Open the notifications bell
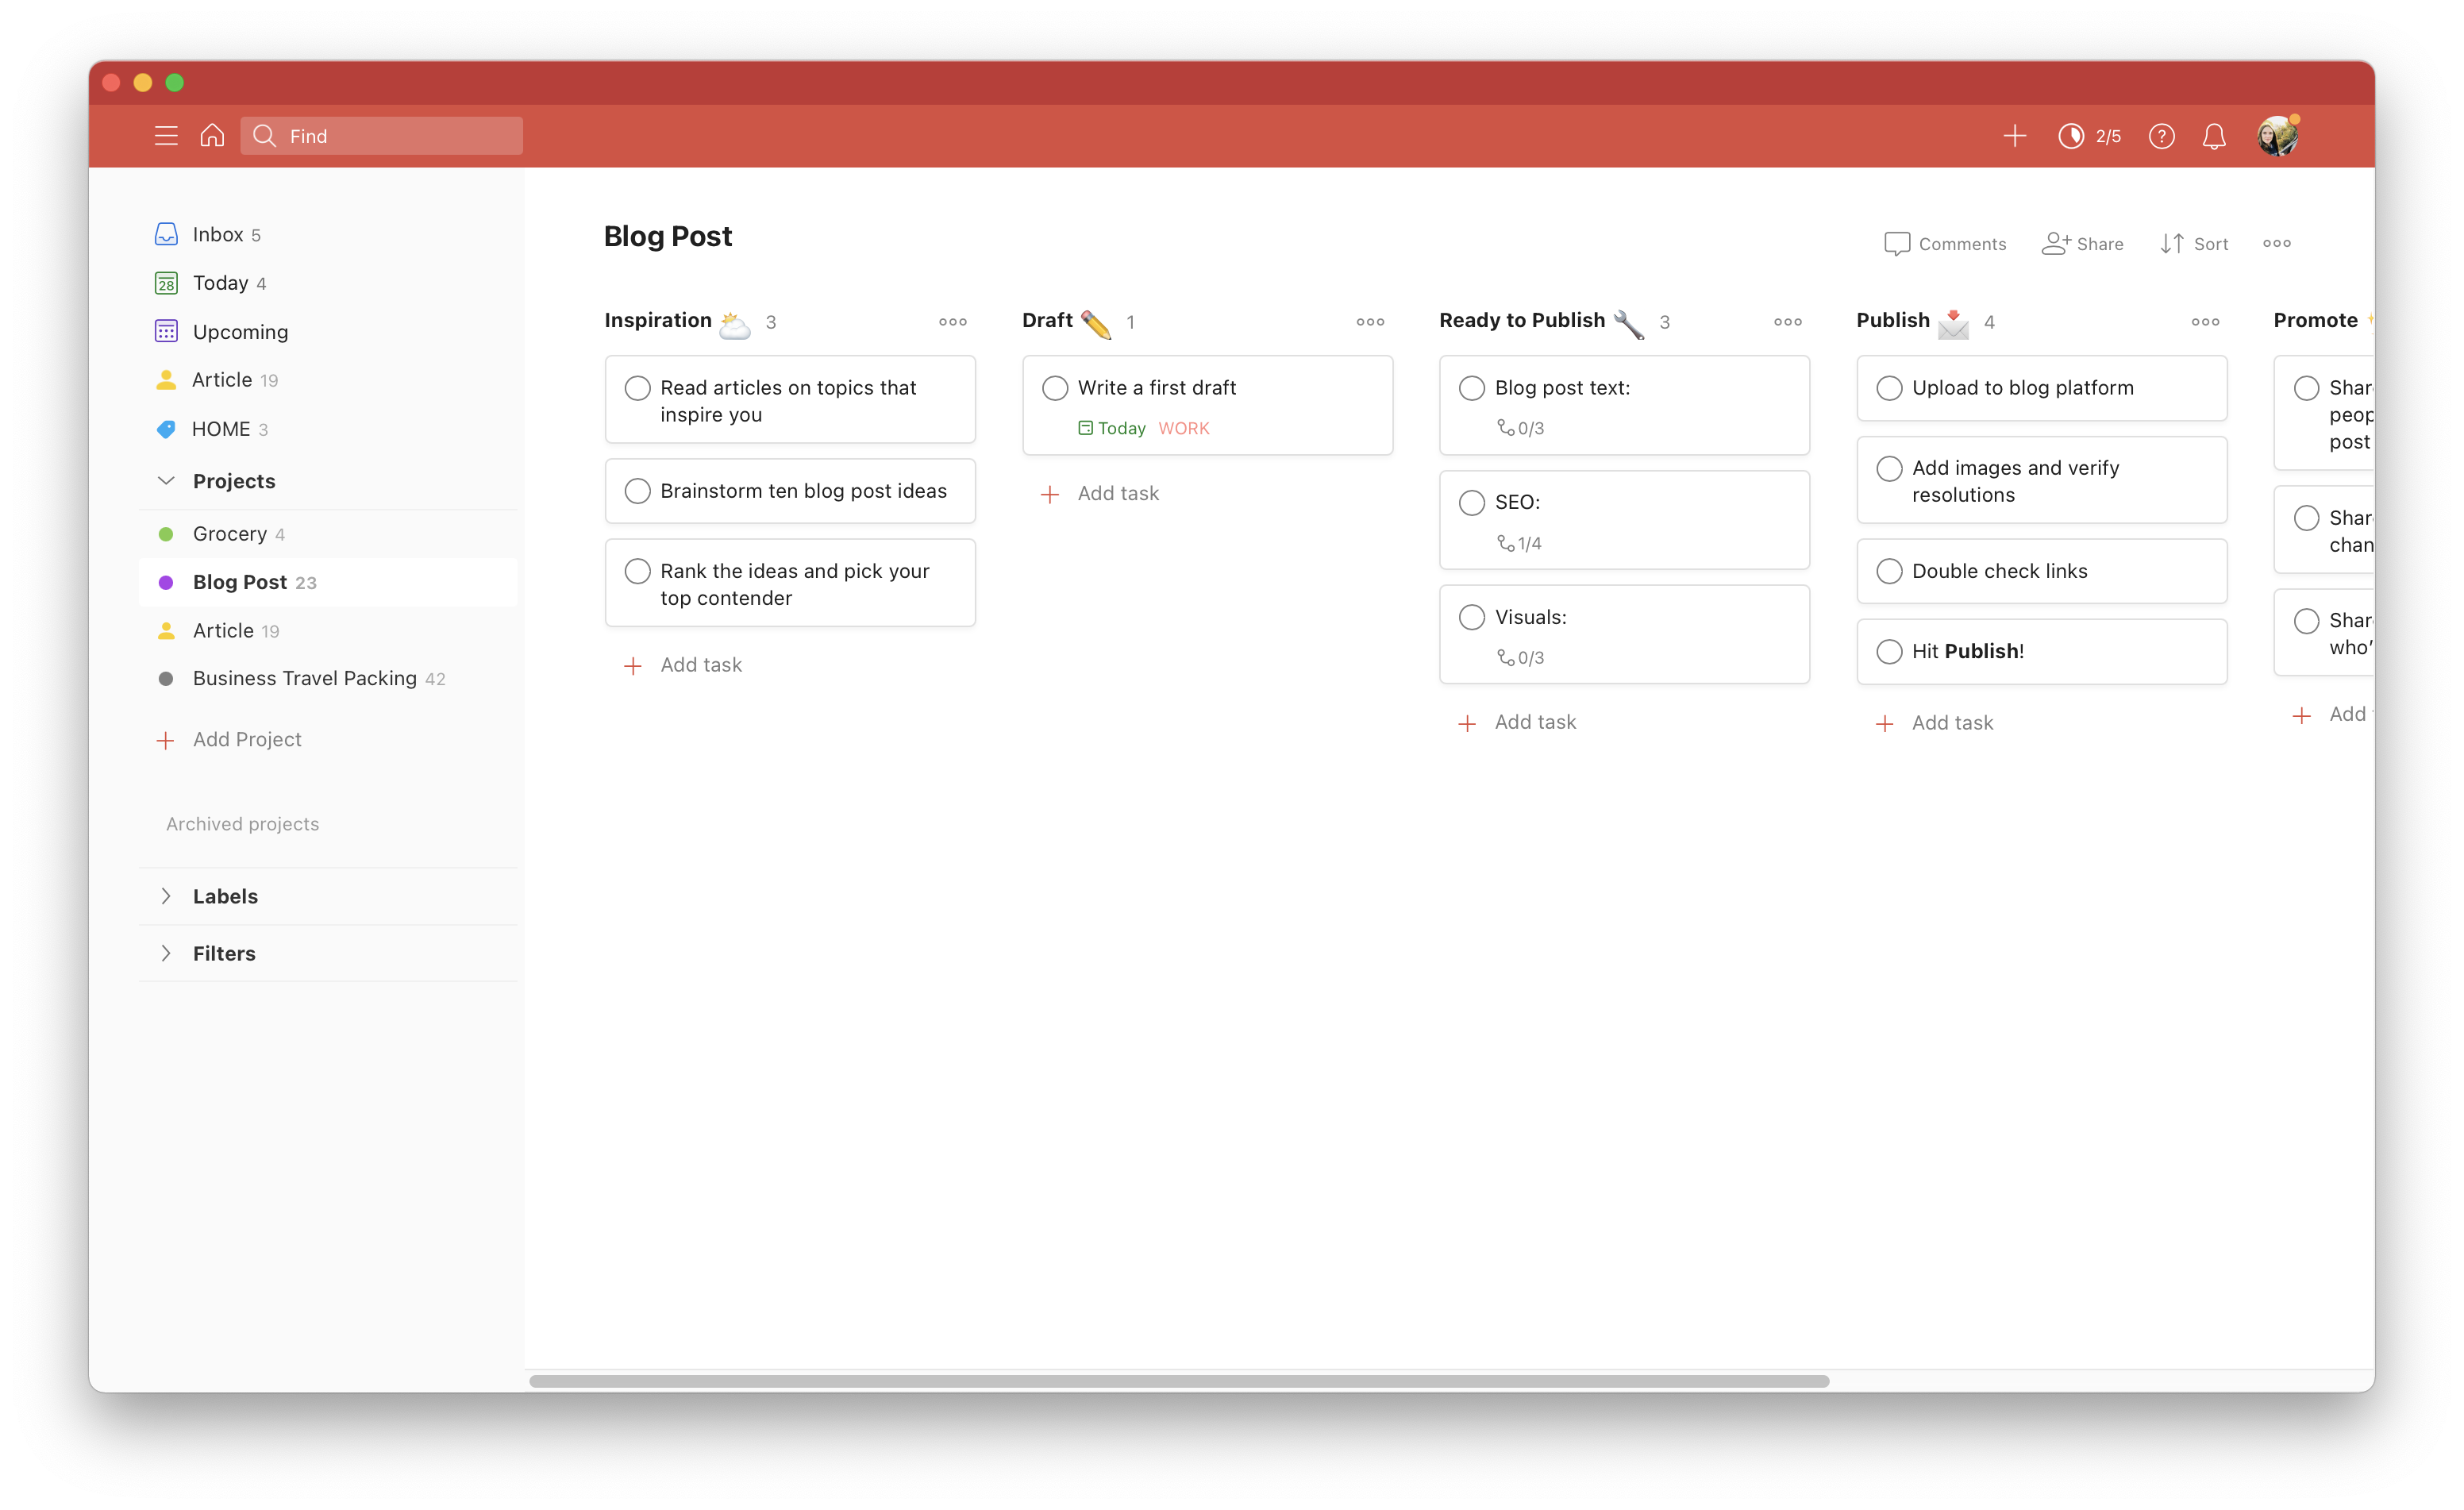This screenshot has width=2464, height=1510. coord(2214,136)
